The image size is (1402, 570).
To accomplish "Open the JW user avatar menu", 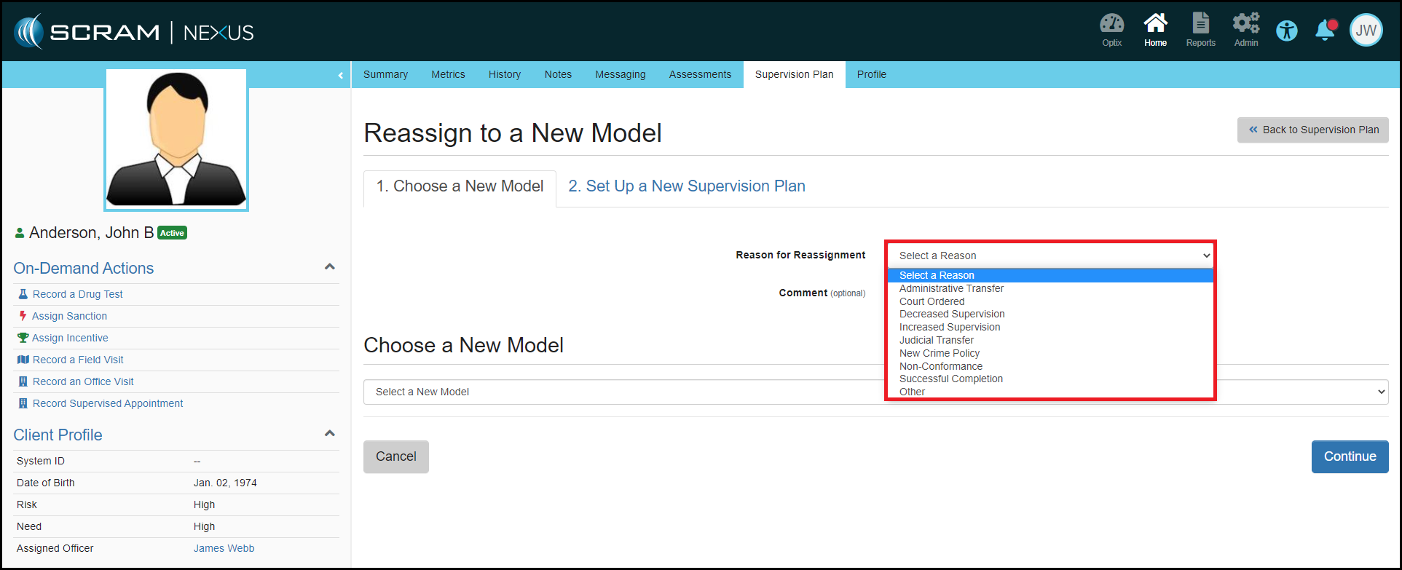I will tap(1366, 31).
